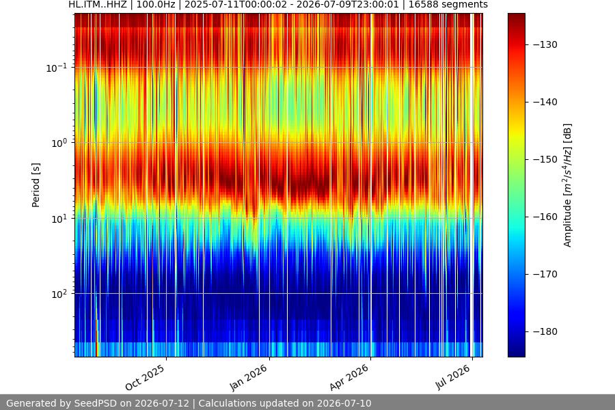Click the 'Apr 2026' x-axis label
This screenshot has width=615, height=410.
click(x=349, y=378)
